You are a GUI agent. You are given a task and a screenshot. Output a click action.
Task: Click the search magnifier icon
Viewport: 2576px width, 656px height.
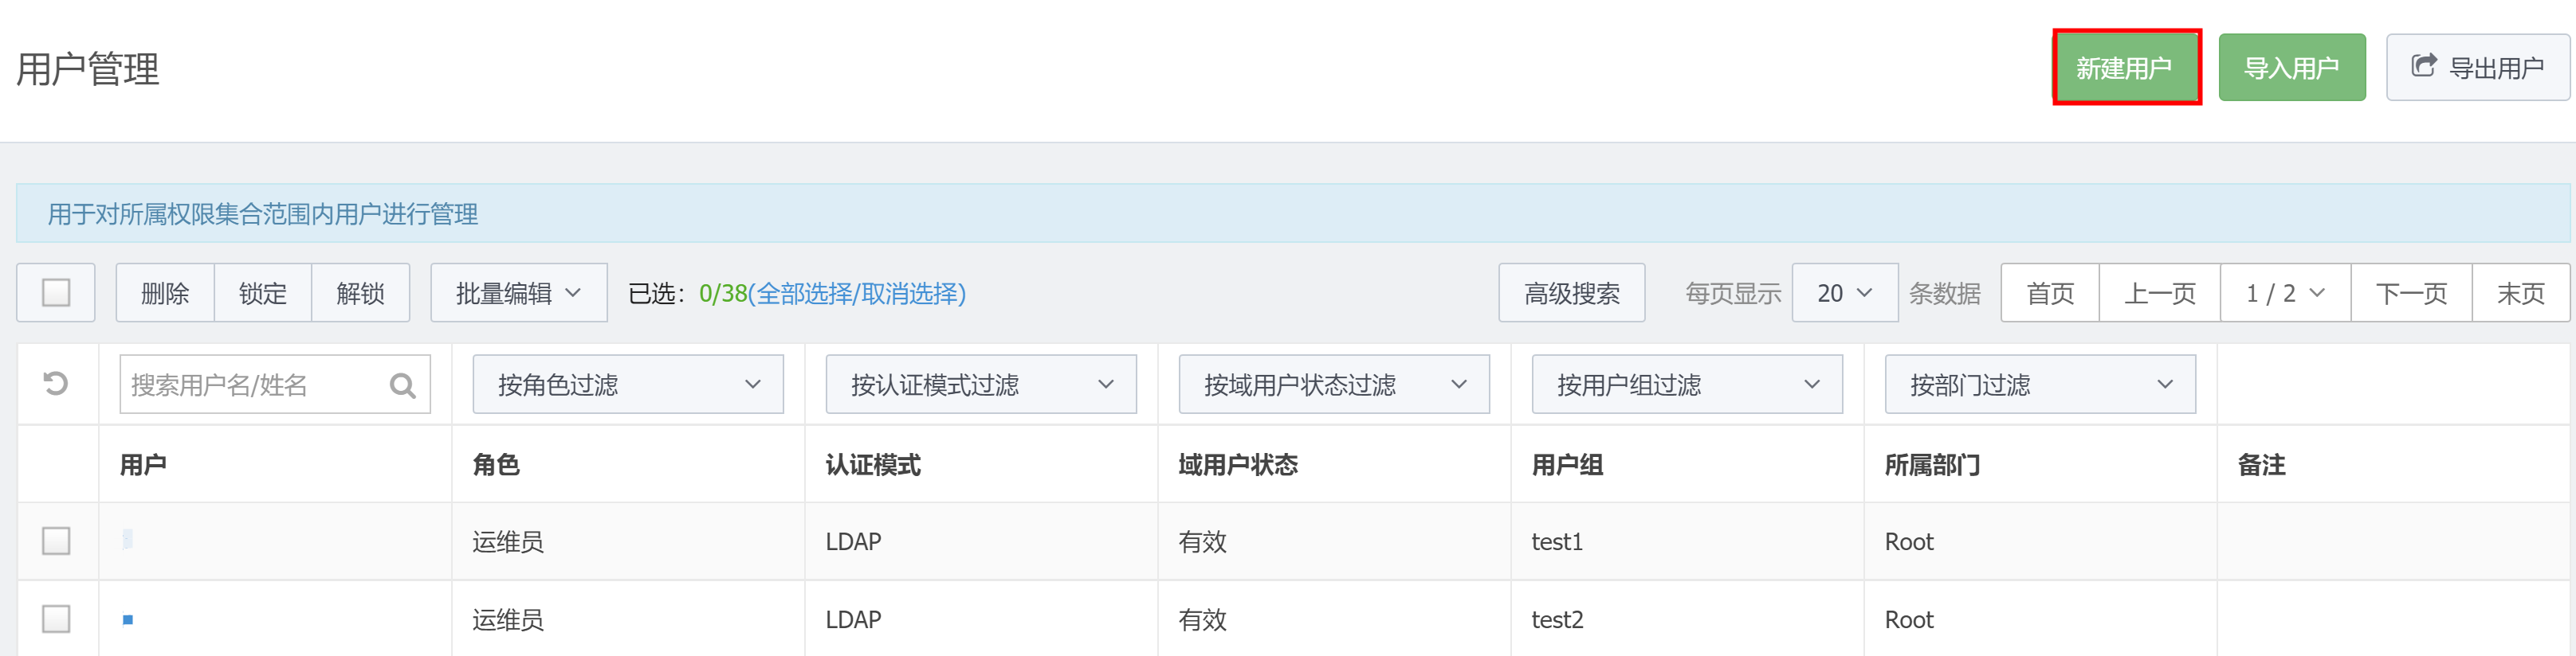tap(402, 385)
